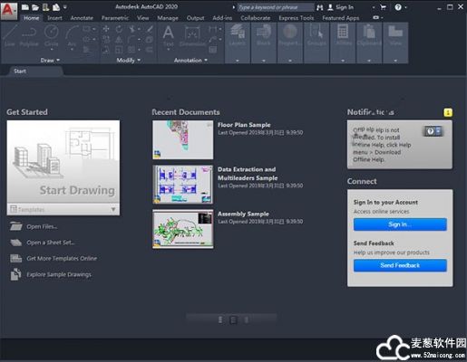Screen dimensions: 467x362
Task: Select the Move tool in Modify panel
Action: point(106,29)
